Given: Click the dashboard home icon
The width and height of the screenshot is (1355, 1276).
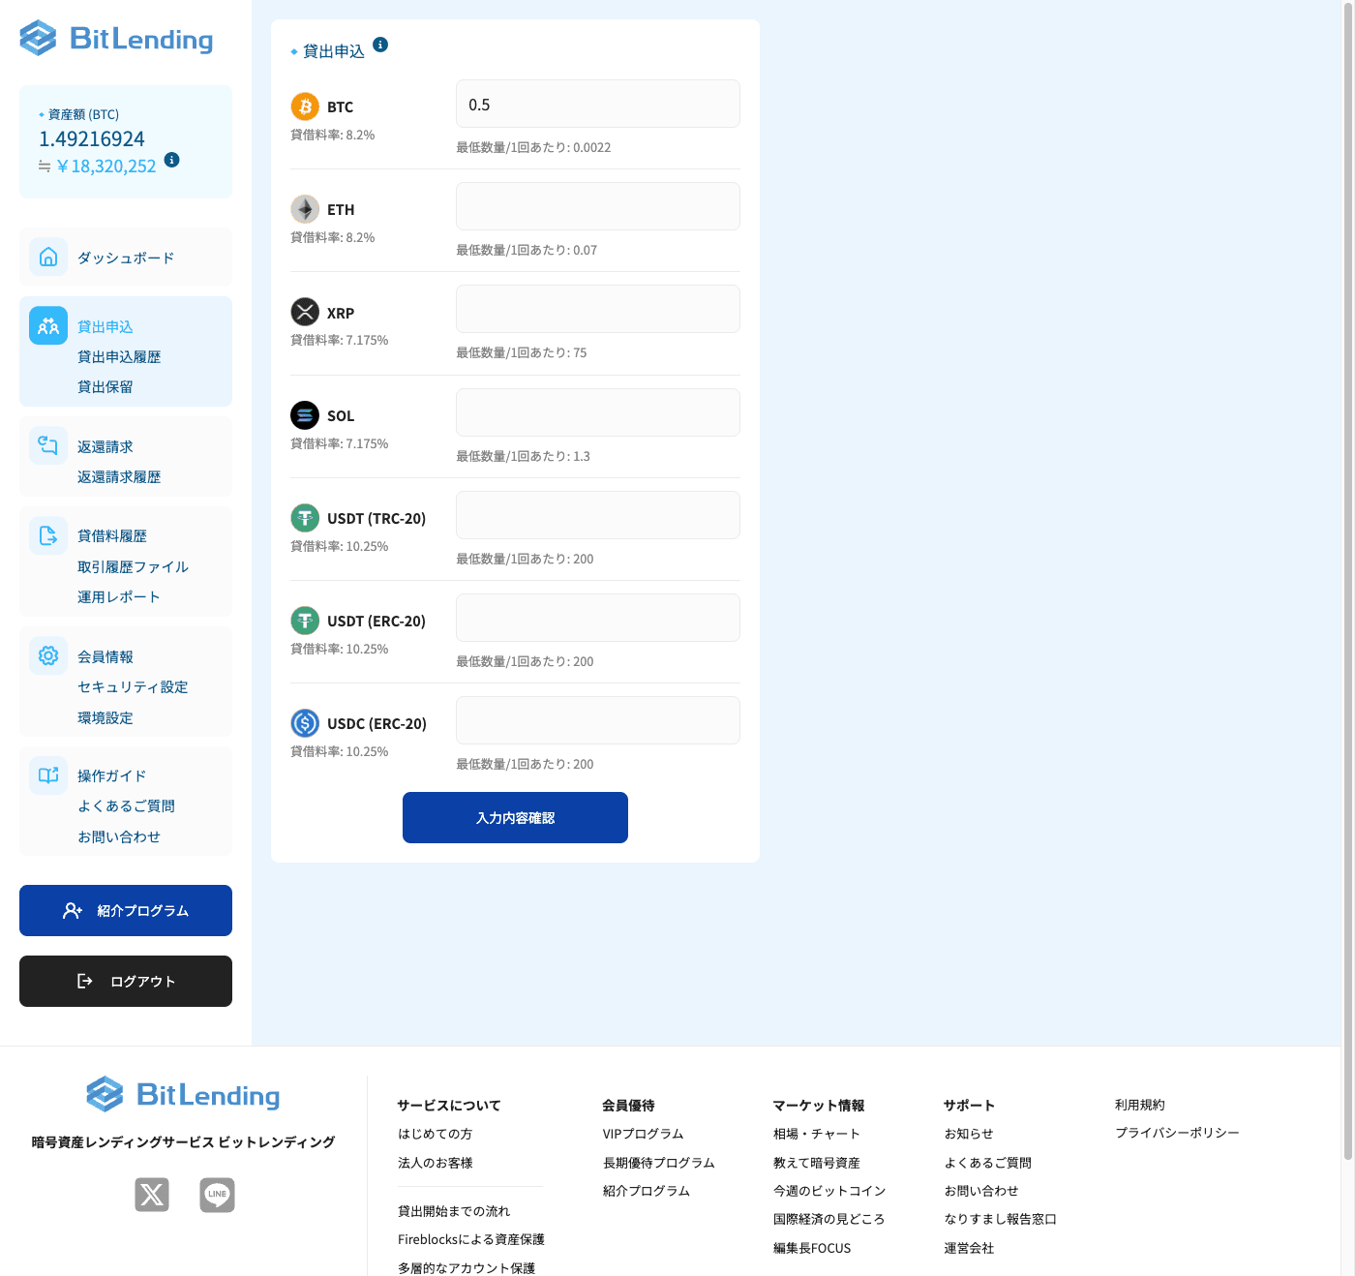Looking at the screenshot, I should point(48,257).
